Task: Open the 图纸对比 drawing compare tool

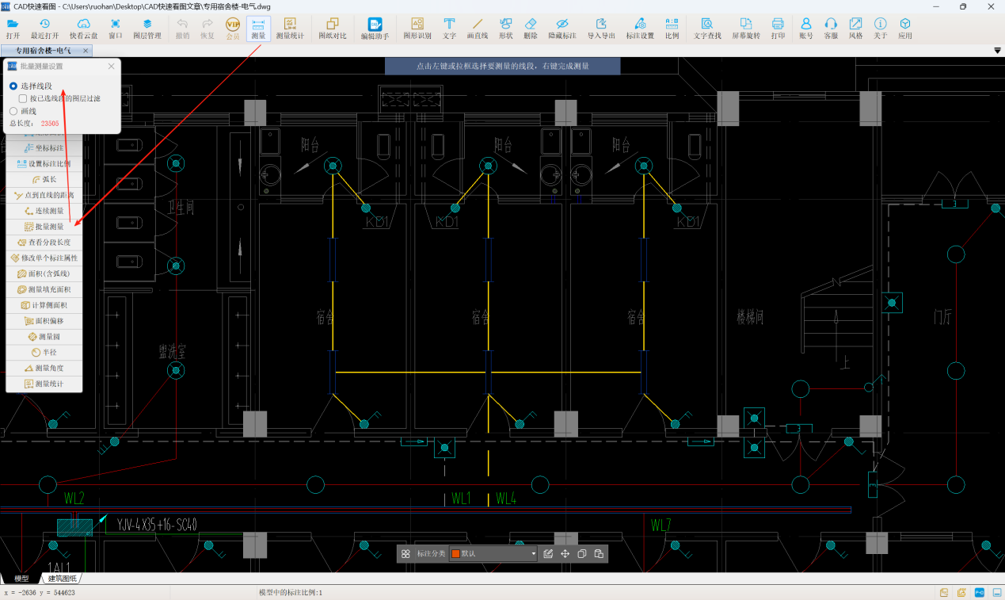Action: click(332, 29)
